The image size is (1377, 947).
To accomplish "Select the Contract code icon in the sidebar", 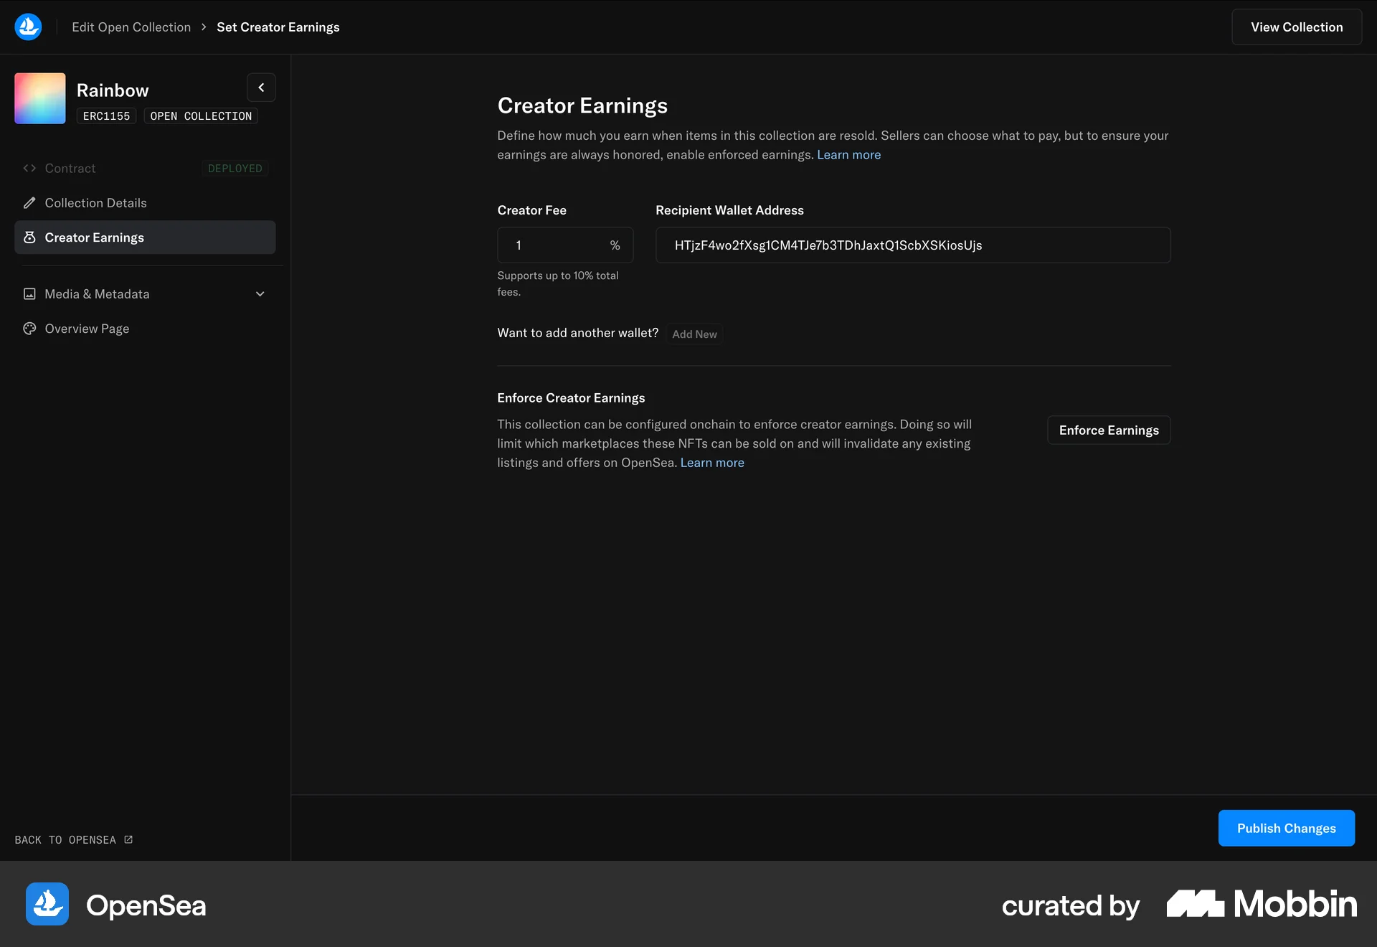I will click(x=29, y=168).
